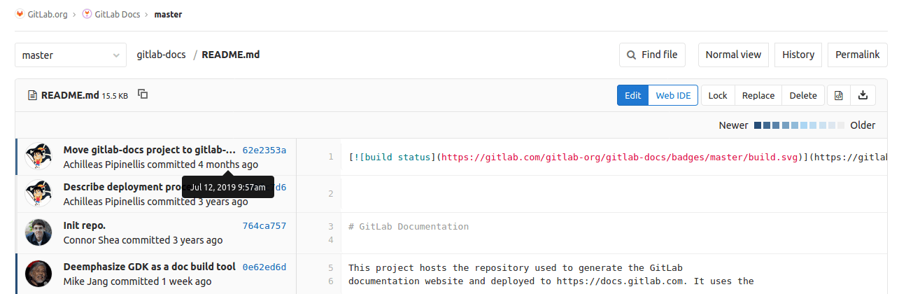
Task: Open the file in Web IDE
Action: click(673, 95)
